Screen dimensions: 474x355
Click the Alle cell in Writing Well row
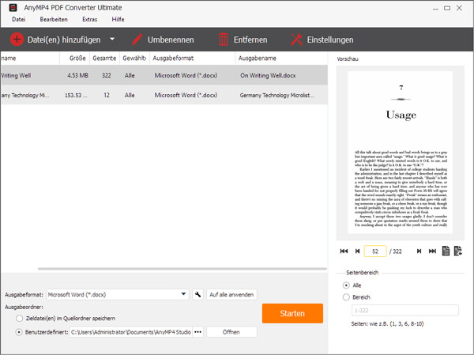click(130, 75)
